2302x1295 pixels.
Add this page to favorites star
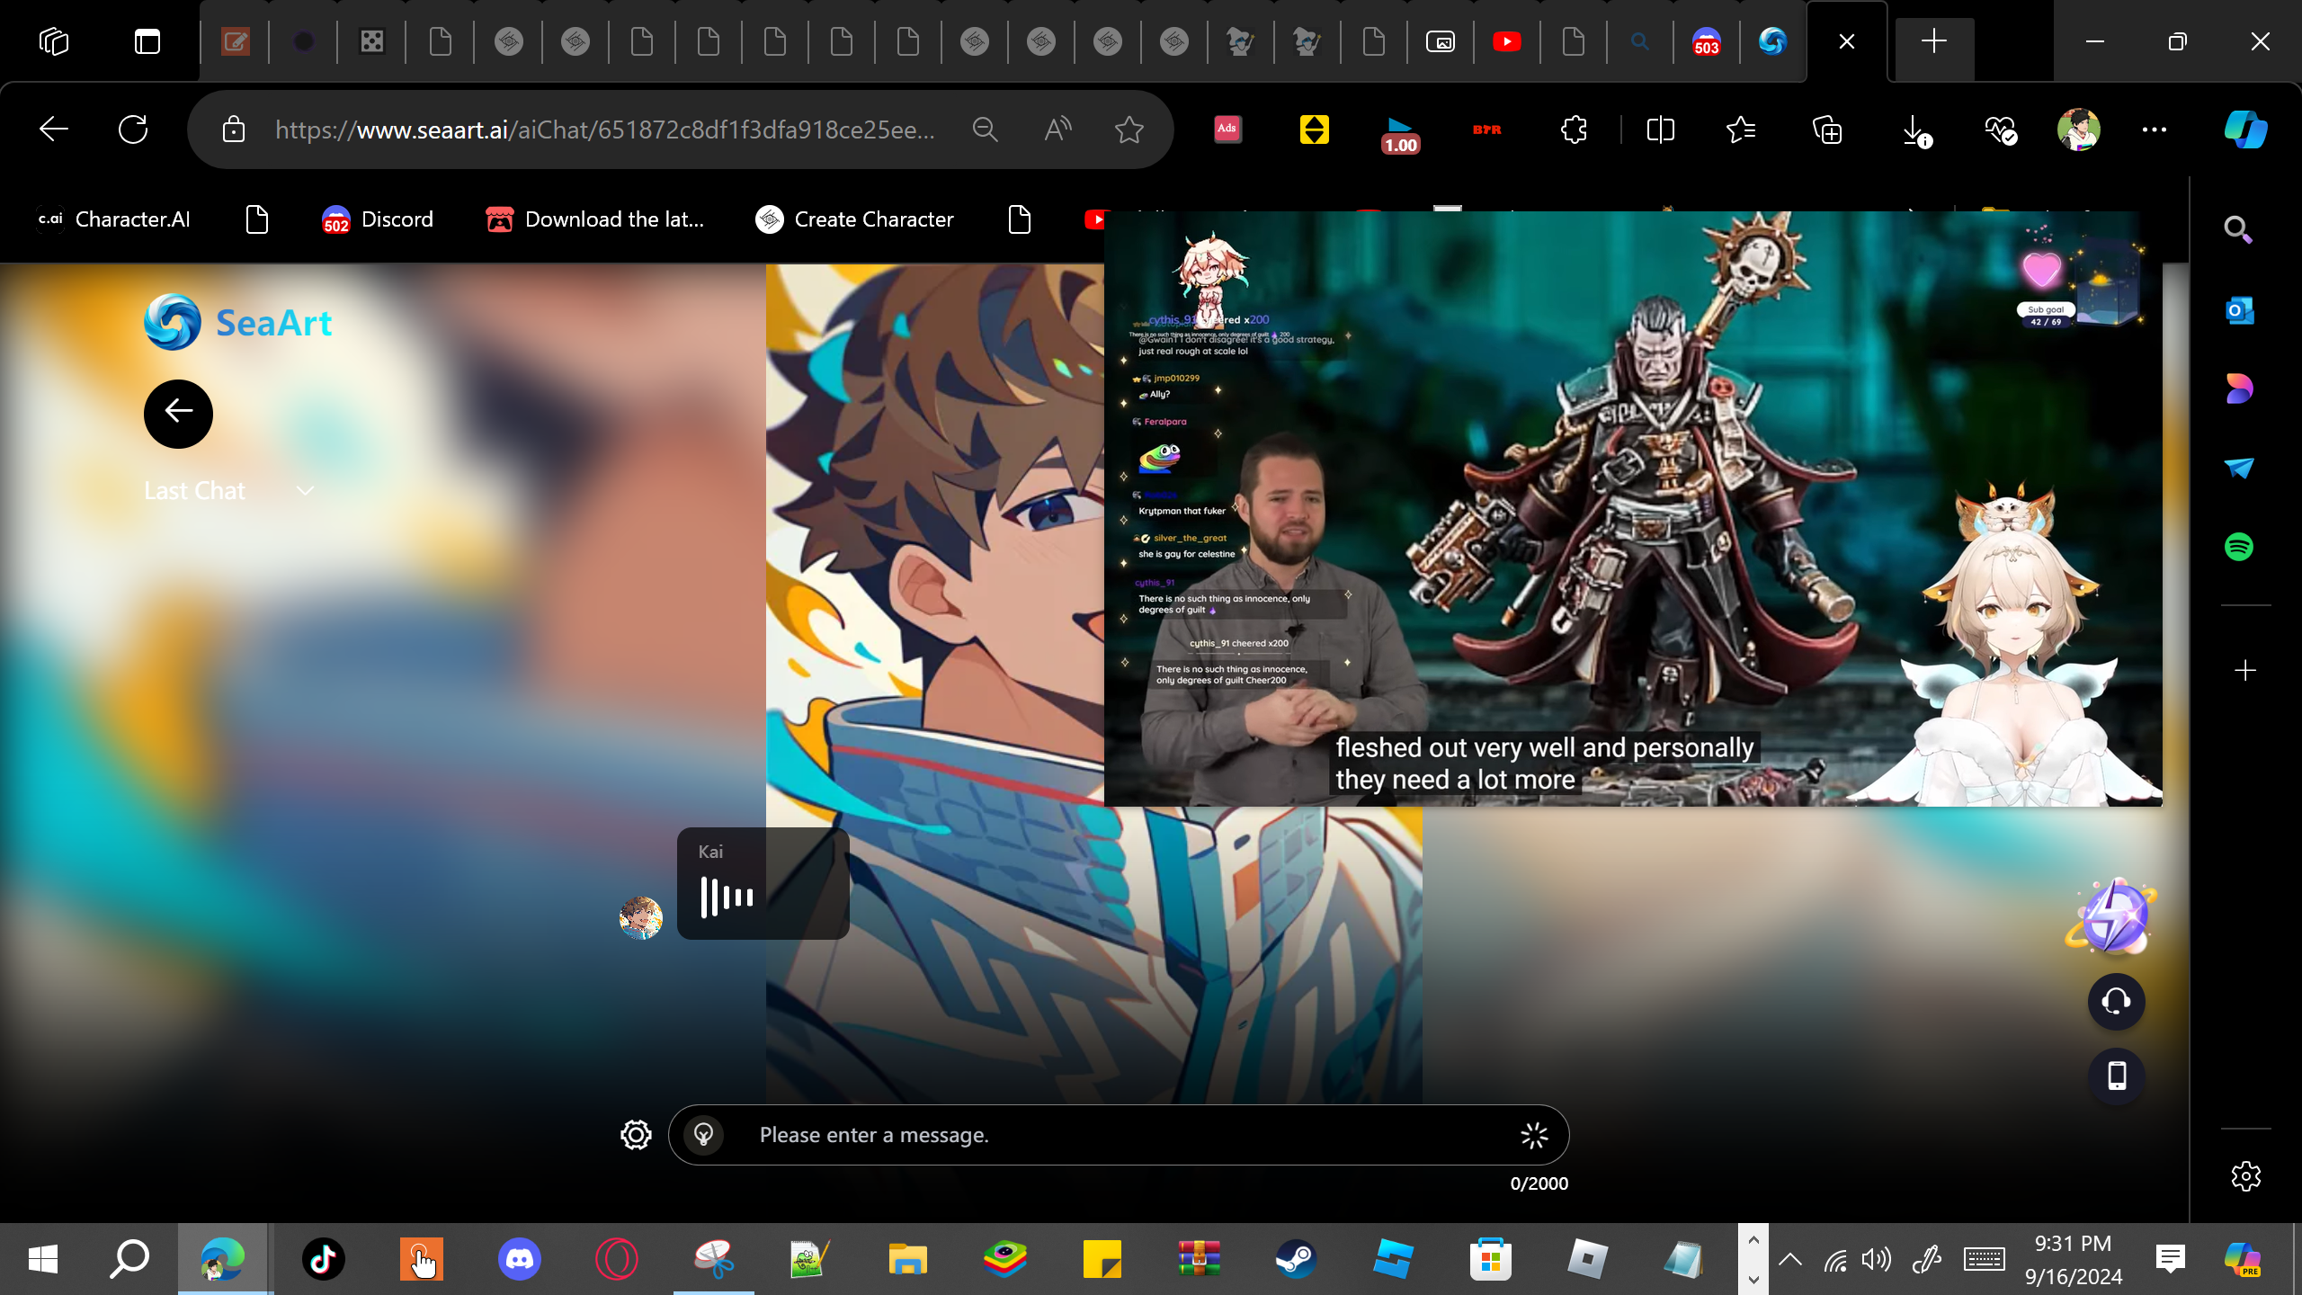[1129, 129]
